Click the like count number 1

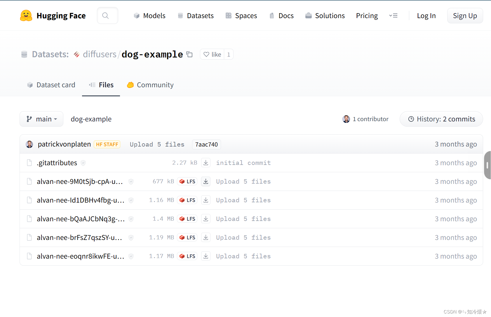click(x=229, y=54)
